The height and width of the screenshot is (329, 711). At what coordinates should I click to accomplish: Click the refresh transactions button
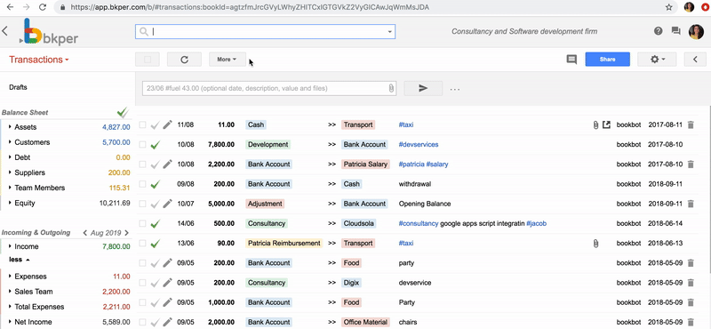pyautogui.click(x=184, y=60)
